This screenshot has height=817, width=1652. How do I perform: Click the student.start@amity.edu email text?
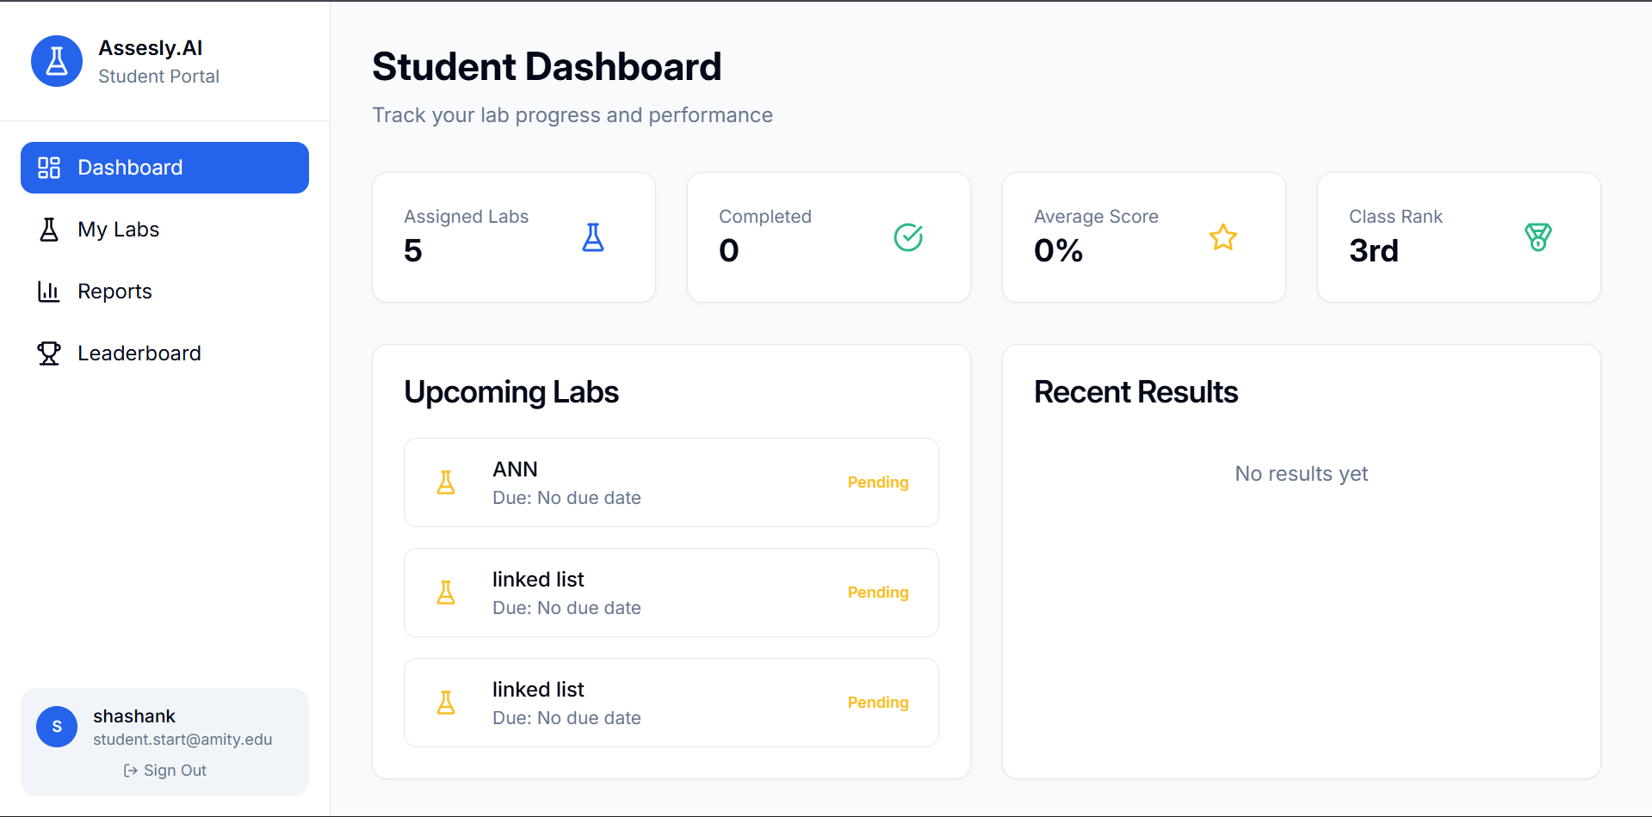tap(183, 740)
